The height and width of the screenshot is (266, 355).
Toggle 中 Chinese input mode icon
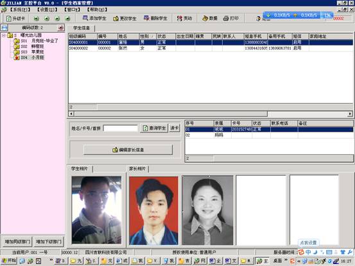click(x=308, y=252)
